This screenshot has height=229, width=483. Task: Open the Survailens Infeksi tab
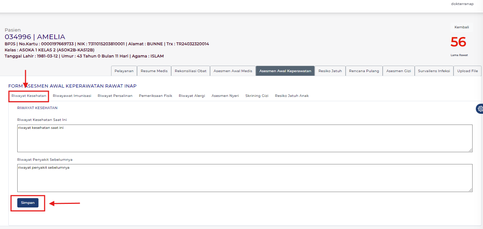[x=434, y=71]
